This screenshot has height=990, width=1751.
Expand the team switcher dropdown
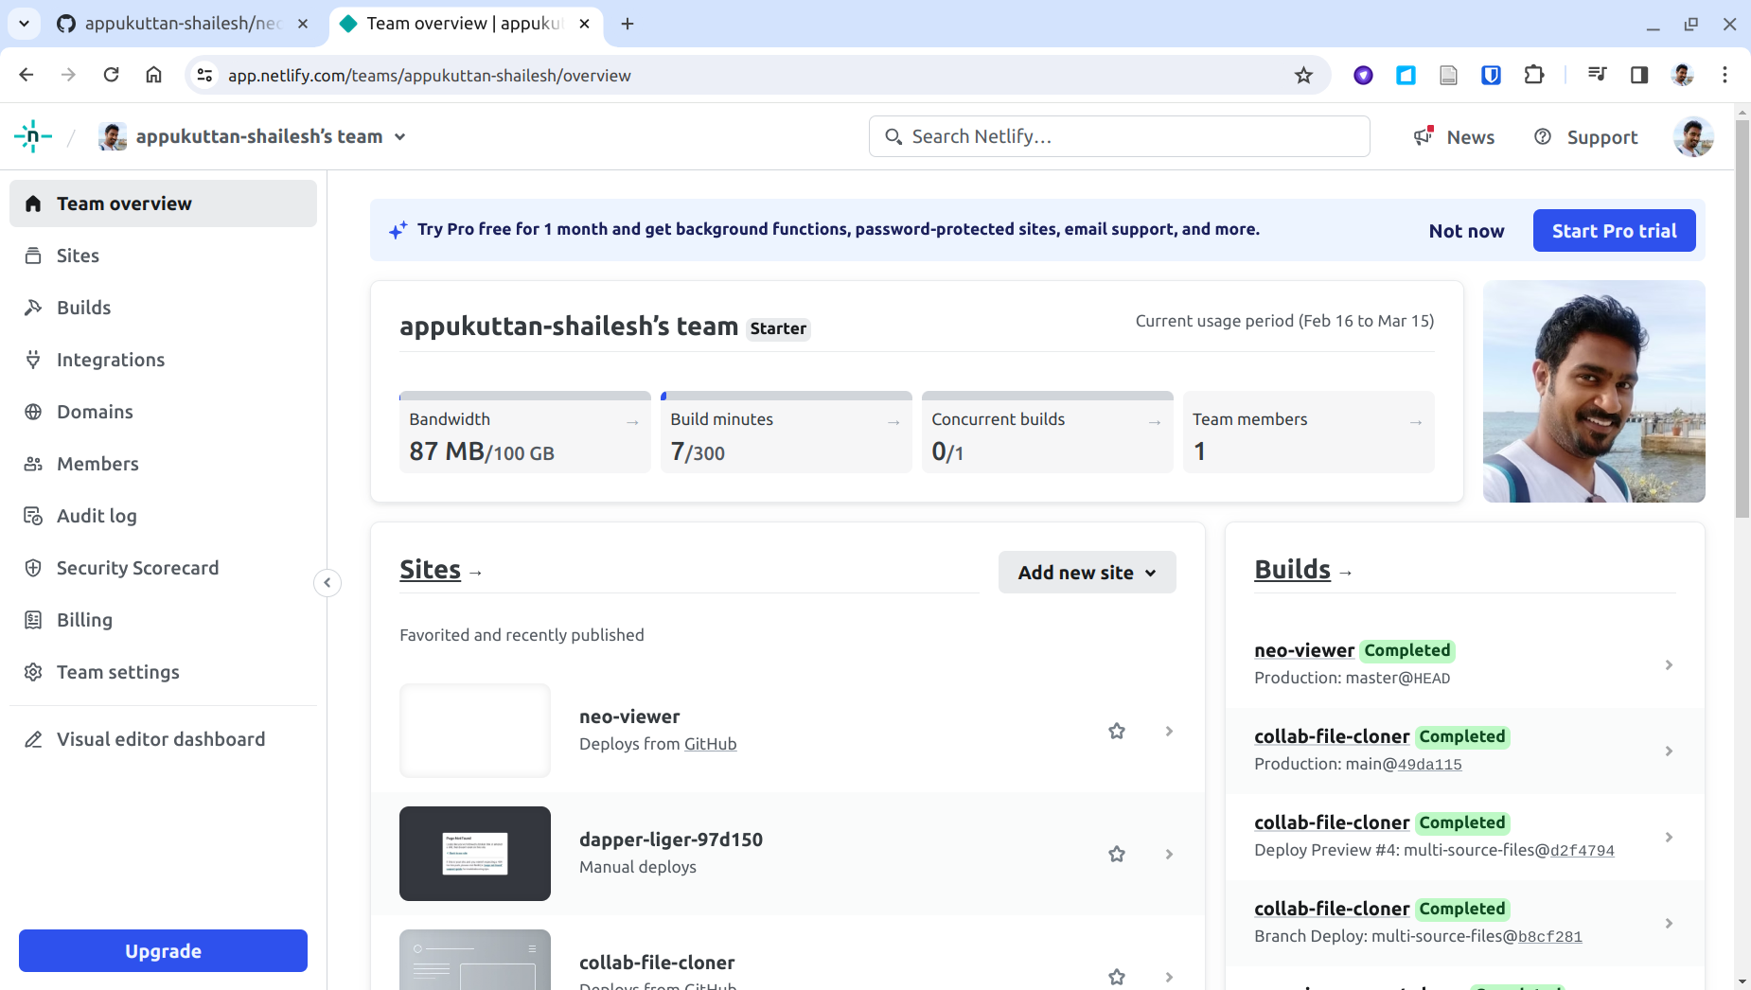pyautogui.click(x=401, y=135)
